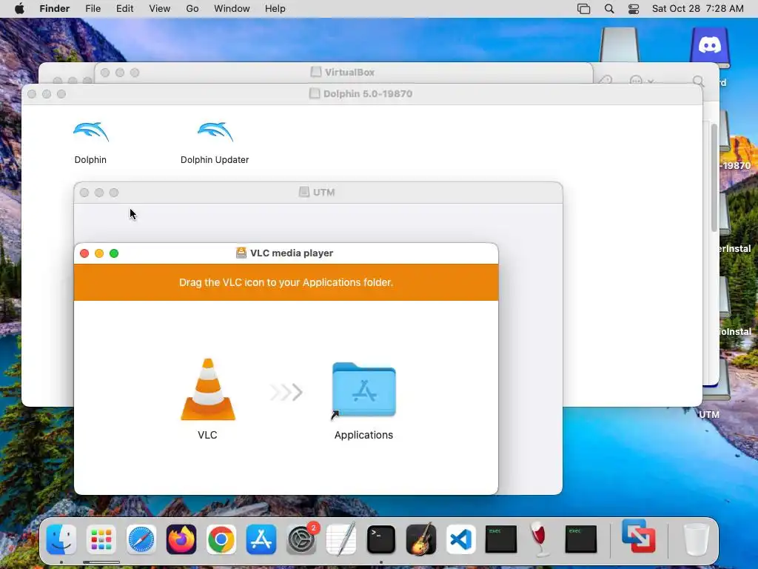The height and width of the screenshot is (569, 758).
Task: Open Spotlight search in menu bar
Action: (x=609, y=9)
